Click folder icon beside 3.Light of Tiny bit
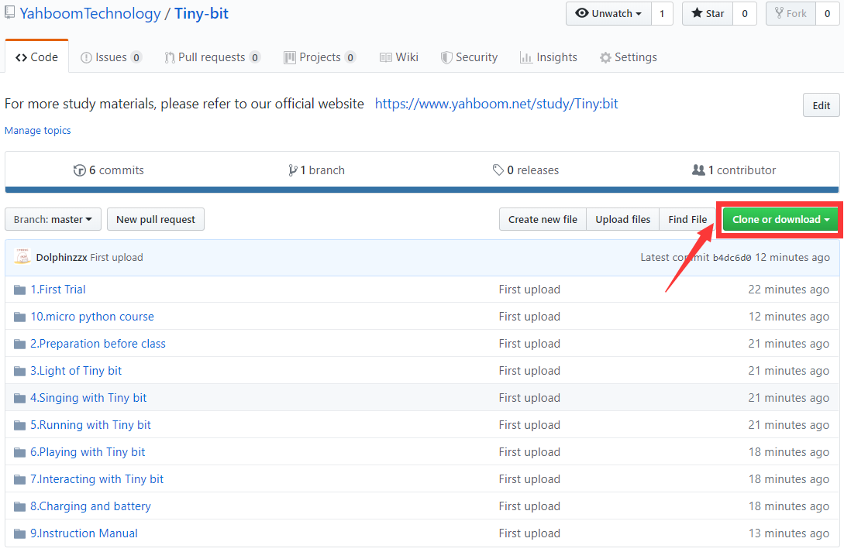Image resolution: width=844 pixels, height=552 pixels. tap(20, 371)
